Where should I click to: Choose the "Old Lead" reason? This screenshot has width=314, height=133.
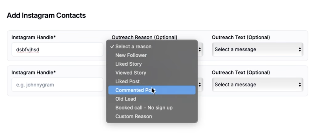[125, 99]
